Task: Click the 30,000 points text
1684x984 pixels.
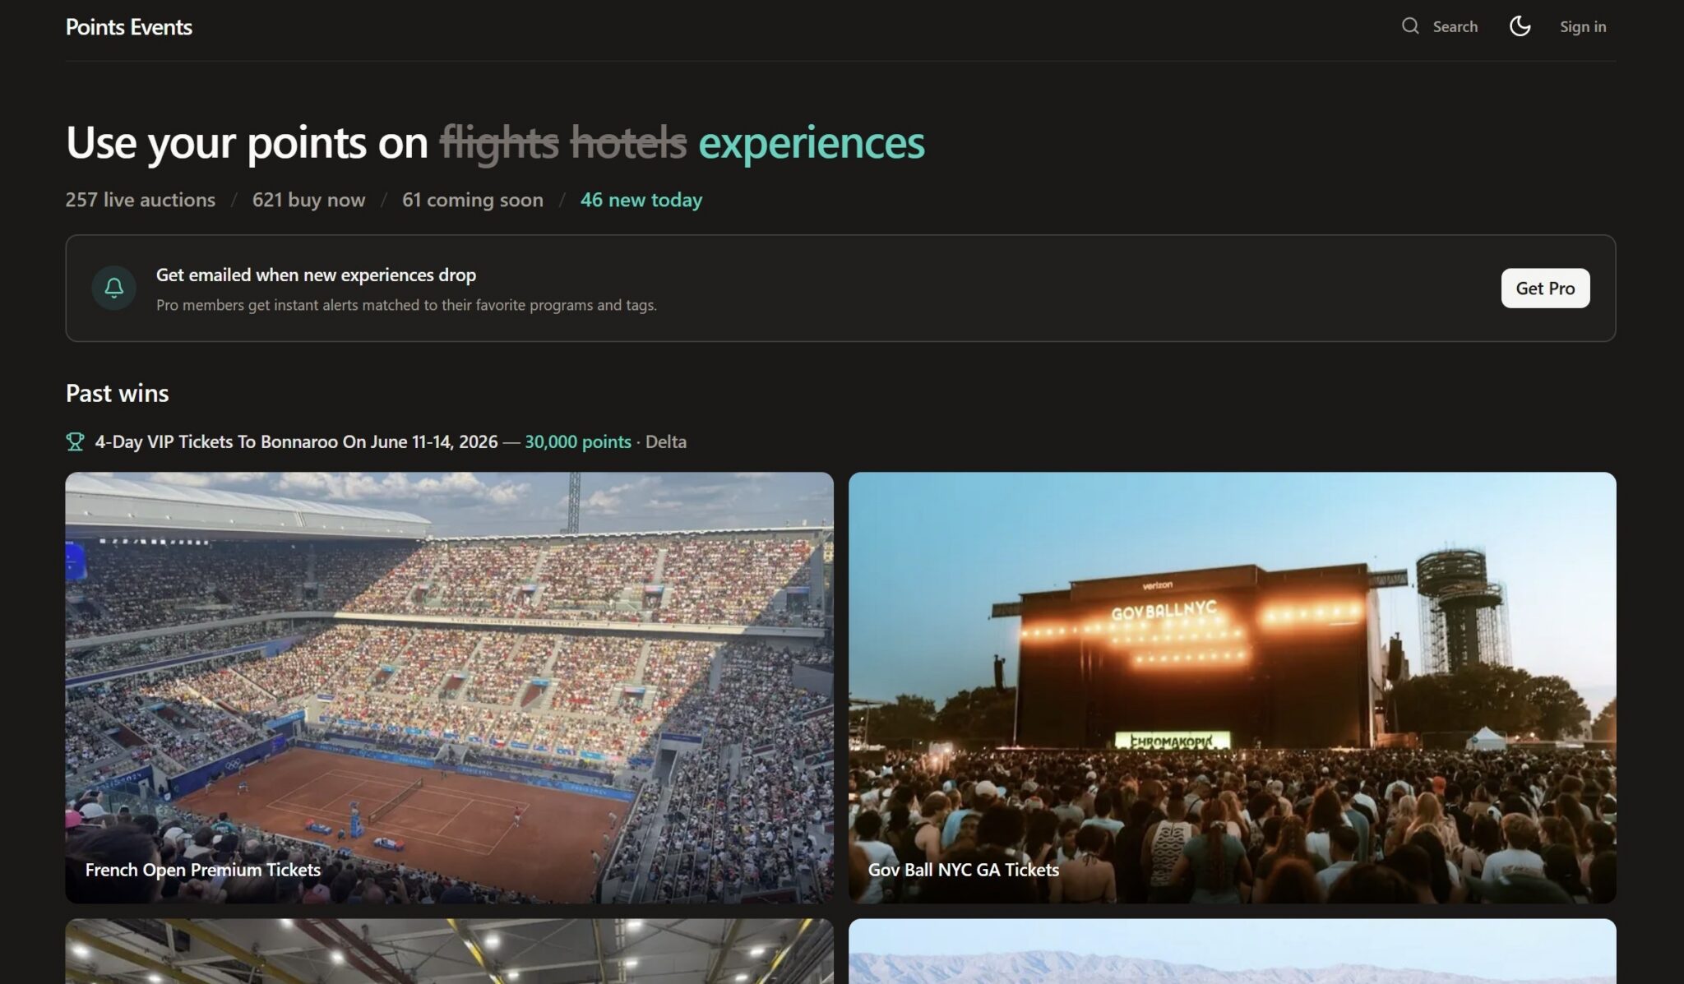Action: [577, 442]
